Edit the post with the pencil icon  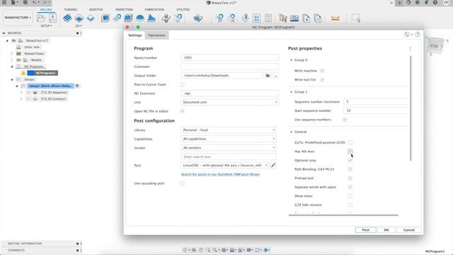(x=273, y=165)
